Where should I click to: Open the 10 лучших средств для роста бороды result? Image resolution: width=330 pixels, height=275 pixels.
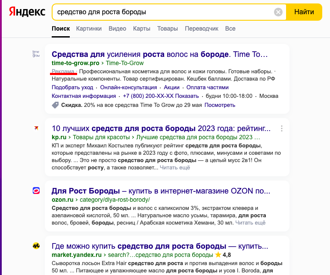(x=161, y=128)
